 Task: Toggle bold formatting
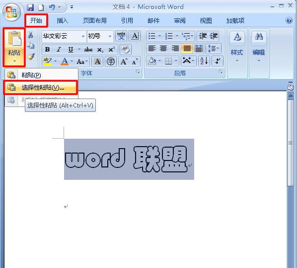[x=47, y=50]
